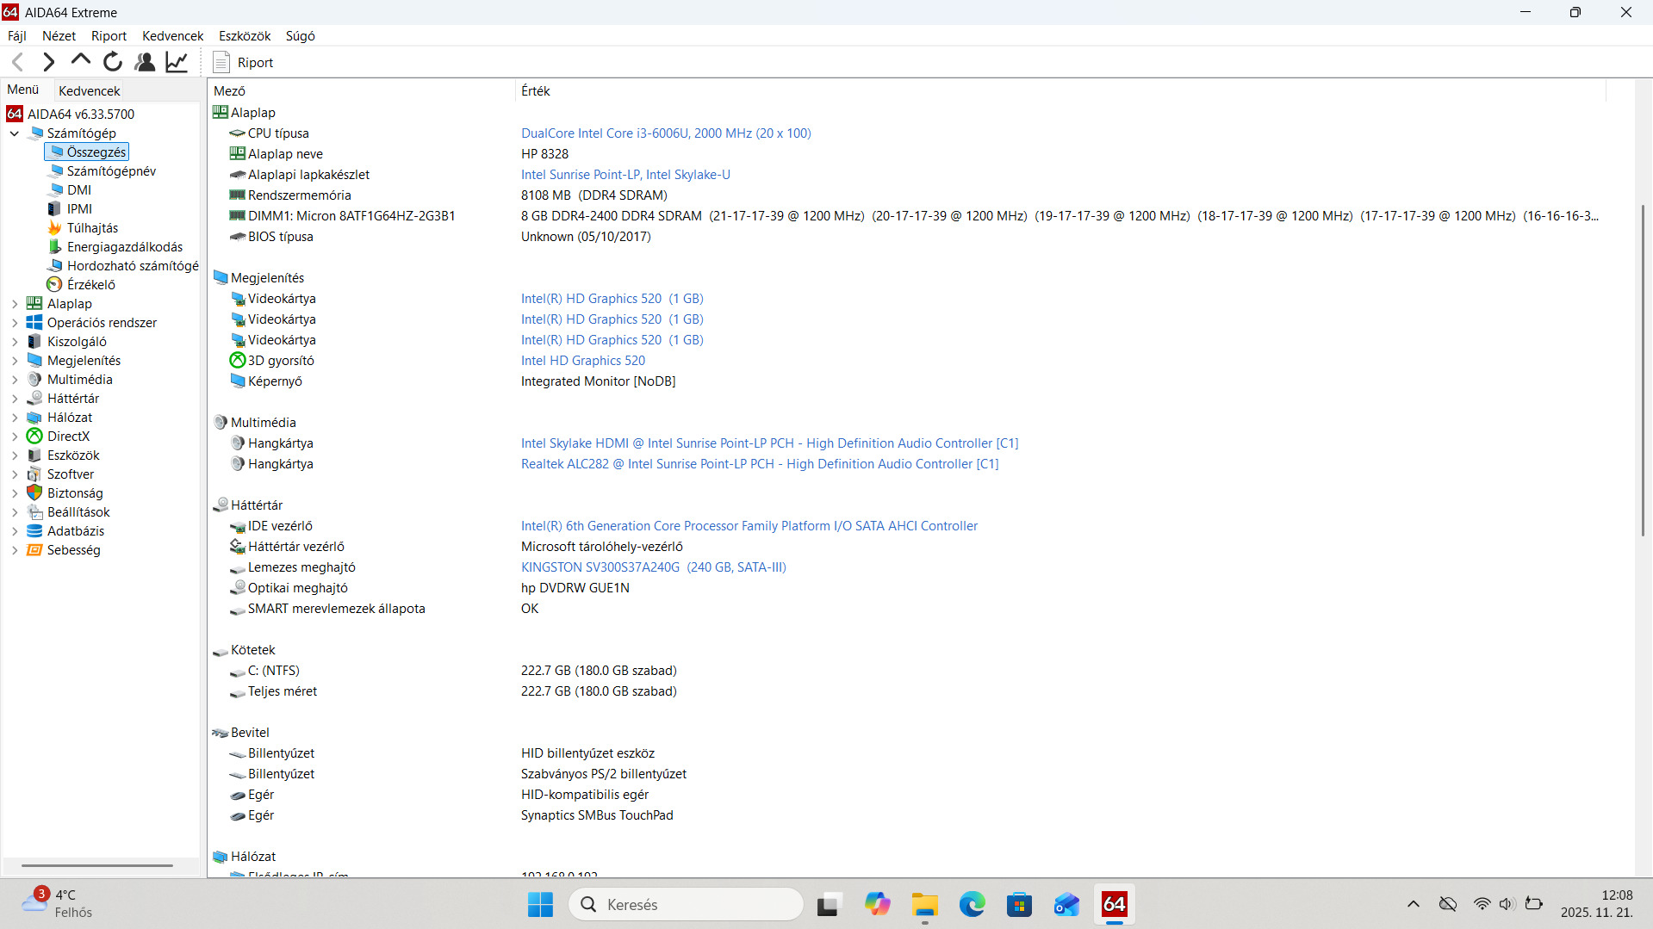Open the DualCore Intel Core i3-6006U link

666,133
